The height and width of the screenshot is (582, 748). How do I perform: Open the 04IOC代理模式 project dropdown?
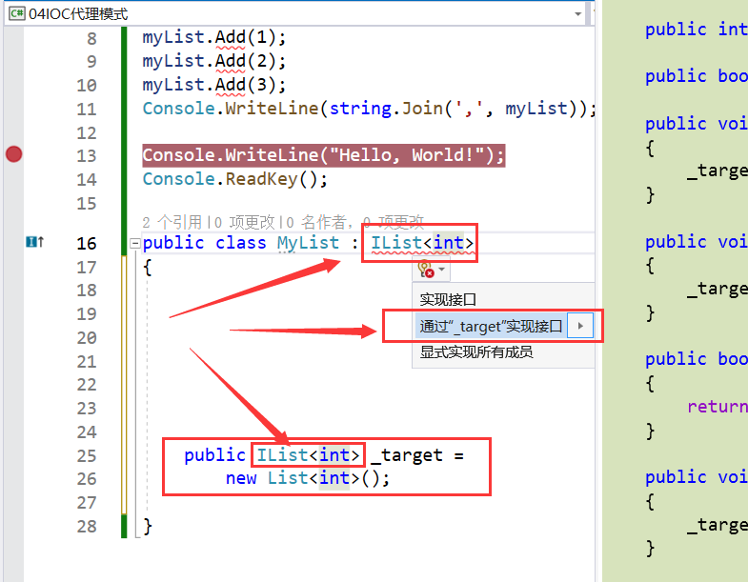[x=577, y=14]
